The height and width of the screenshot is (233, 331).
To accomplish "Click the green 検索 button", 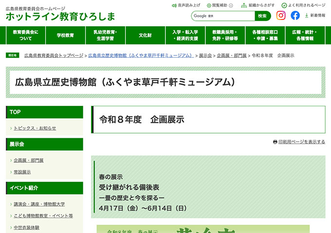I will tap(262, 16).
